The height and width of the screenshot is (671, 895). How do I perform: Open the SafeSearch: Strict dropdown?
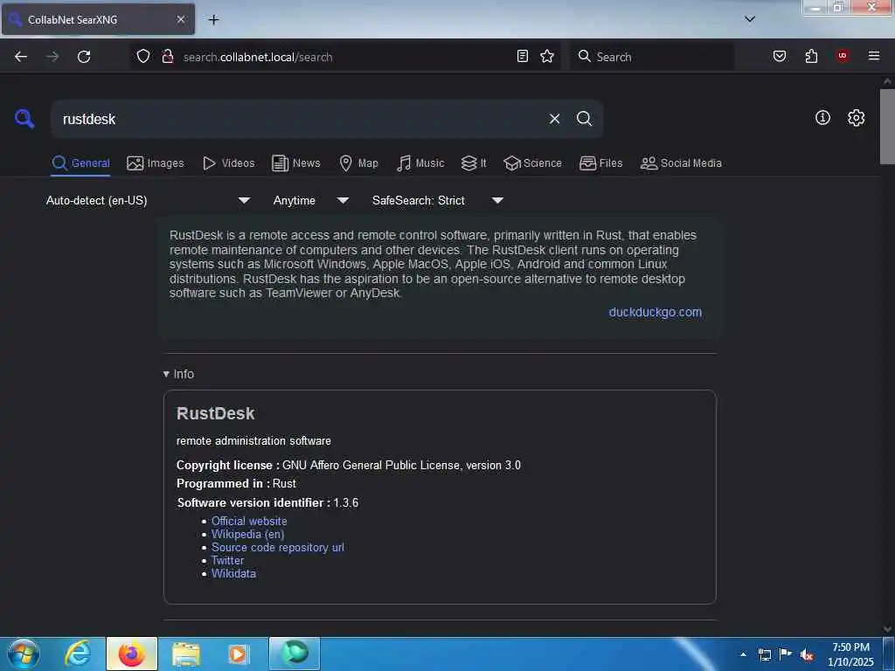pos(437,200)
